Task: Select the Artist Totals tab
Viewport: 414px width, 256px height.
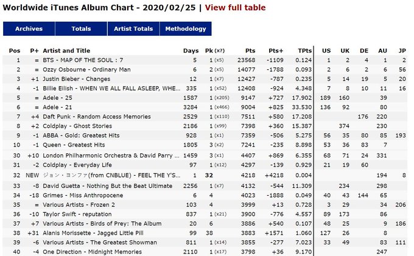Action: 133,29
